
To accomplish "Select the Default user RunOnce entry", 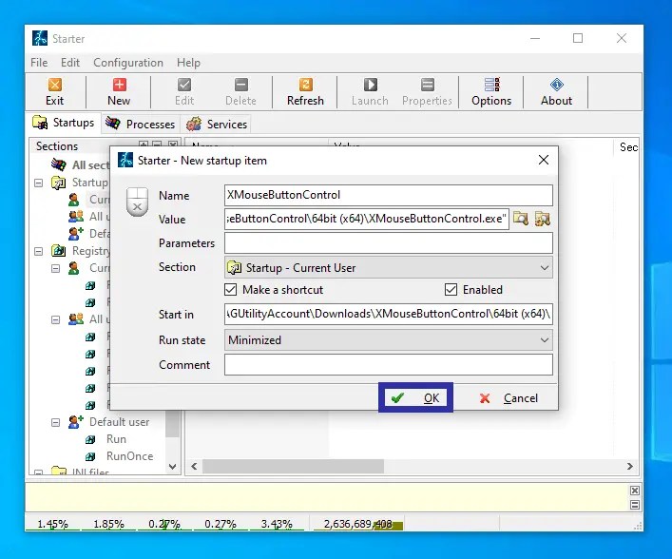I will pos(129,456).
